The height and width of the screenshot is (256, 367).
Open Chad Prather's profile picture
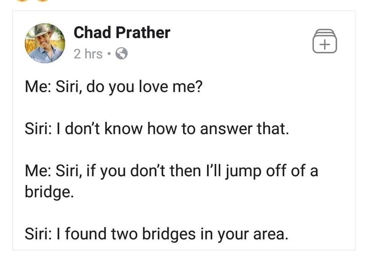[45, 43]
